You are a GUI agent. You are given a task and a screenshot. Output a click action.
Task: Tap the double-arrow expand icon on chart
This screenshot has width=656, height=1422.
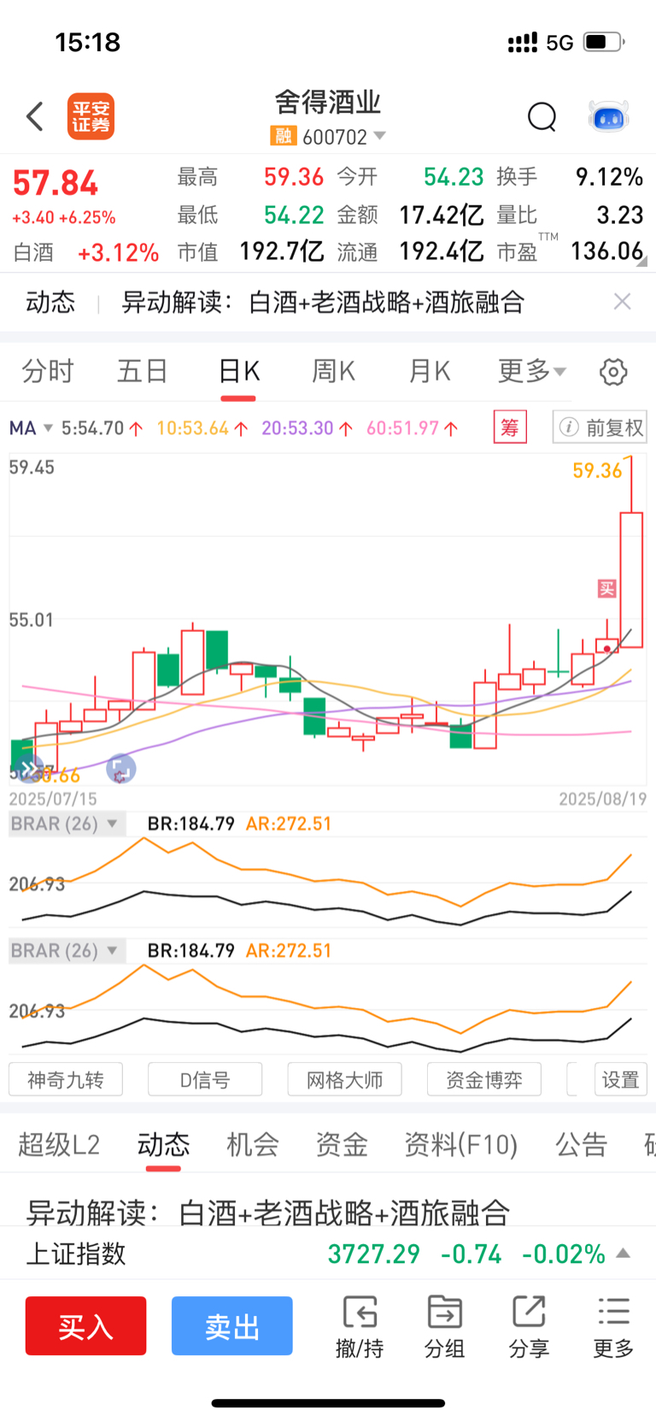(28, 769)
